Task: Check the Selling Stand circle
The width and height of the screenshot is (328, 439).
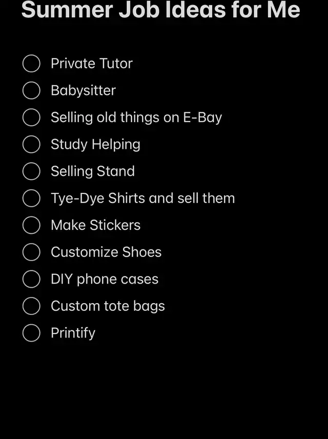Action: click(31, 171)
